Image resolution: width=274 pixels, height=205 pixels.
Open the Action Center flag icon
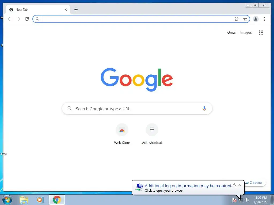[234, 200]
